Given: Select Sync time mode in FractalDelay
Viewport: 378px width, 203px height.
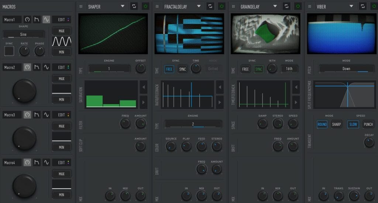Looking at the screenshot, I should coord(182,69).
